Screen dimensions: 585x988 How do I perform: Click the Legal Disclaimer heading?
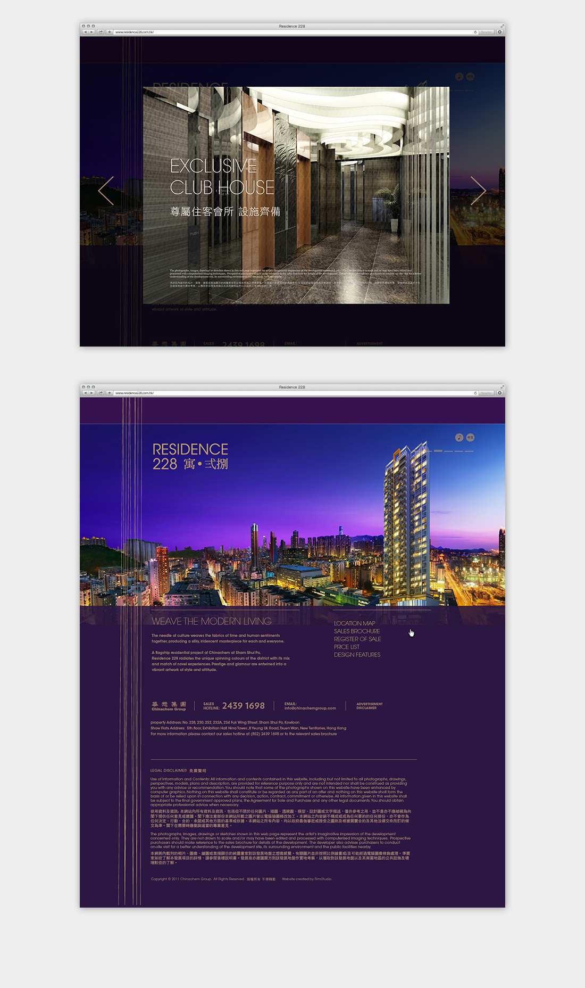point(178,770)
